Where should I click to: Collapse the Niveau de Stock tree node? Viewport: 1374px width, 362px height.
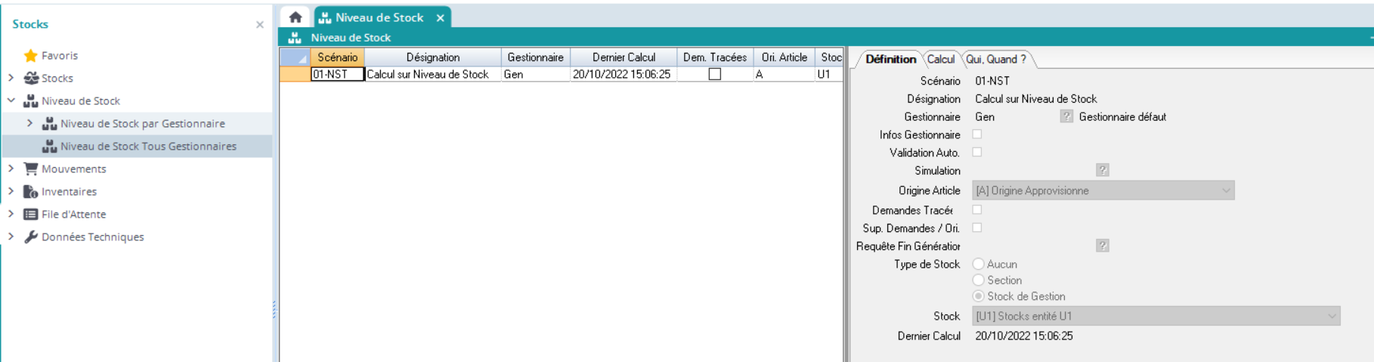pos(11,101)
